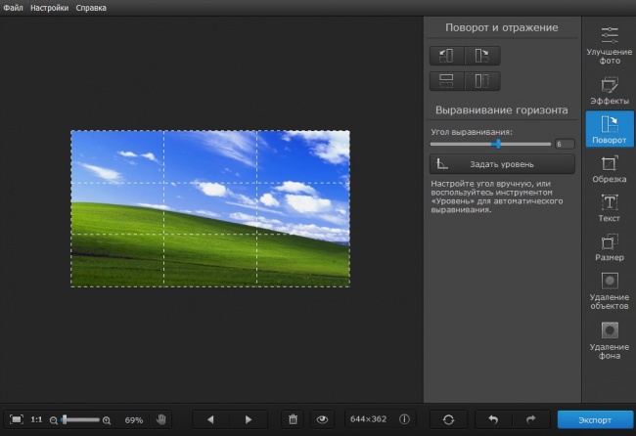Reset changes with circular arrows icon

[448, 419]
